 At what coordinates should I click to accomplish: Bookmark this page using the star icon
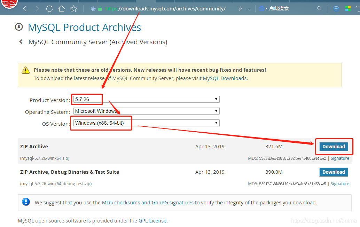pyautogui.click(x=73, y=8)
